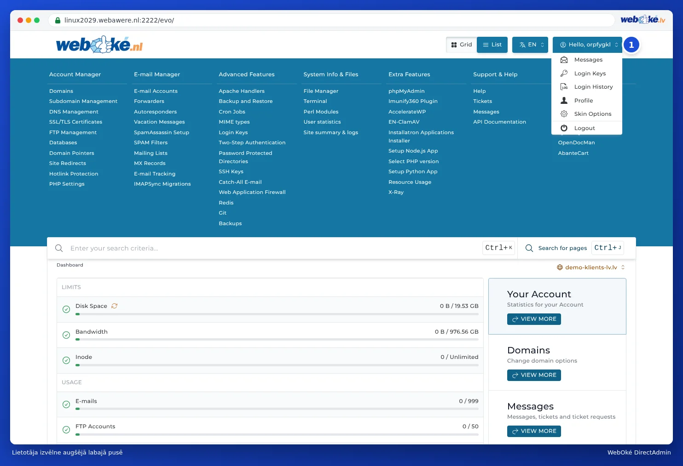Viewport: 683px width, 466px height.
Task: Click the Dashboard breadcrumb
Action: pos(70,265)
